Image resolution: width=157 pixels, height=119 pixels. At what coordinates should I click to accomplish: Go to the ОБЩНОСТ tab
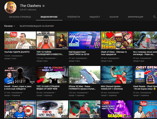95,17
